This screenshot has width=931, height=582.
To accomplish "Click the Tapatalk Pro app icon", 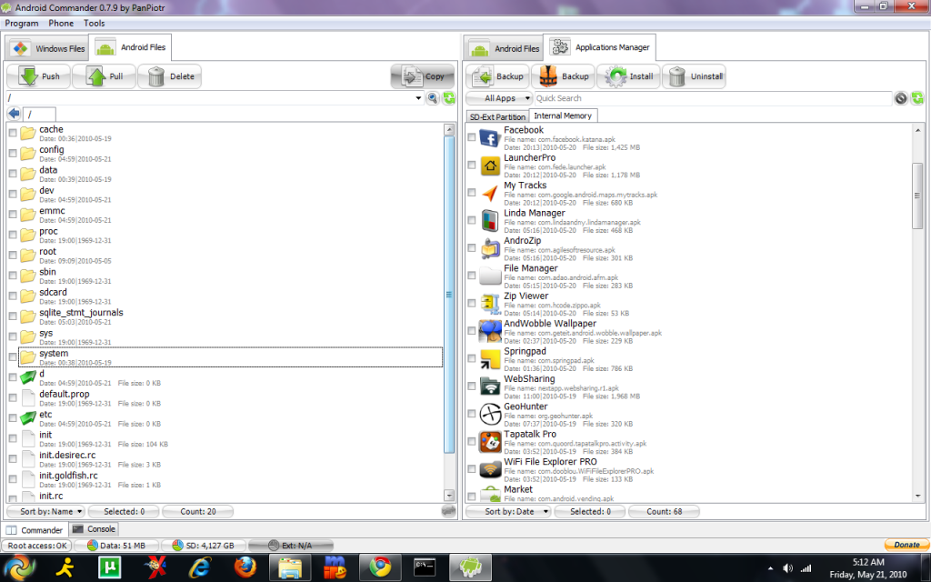I will [490, 442].
